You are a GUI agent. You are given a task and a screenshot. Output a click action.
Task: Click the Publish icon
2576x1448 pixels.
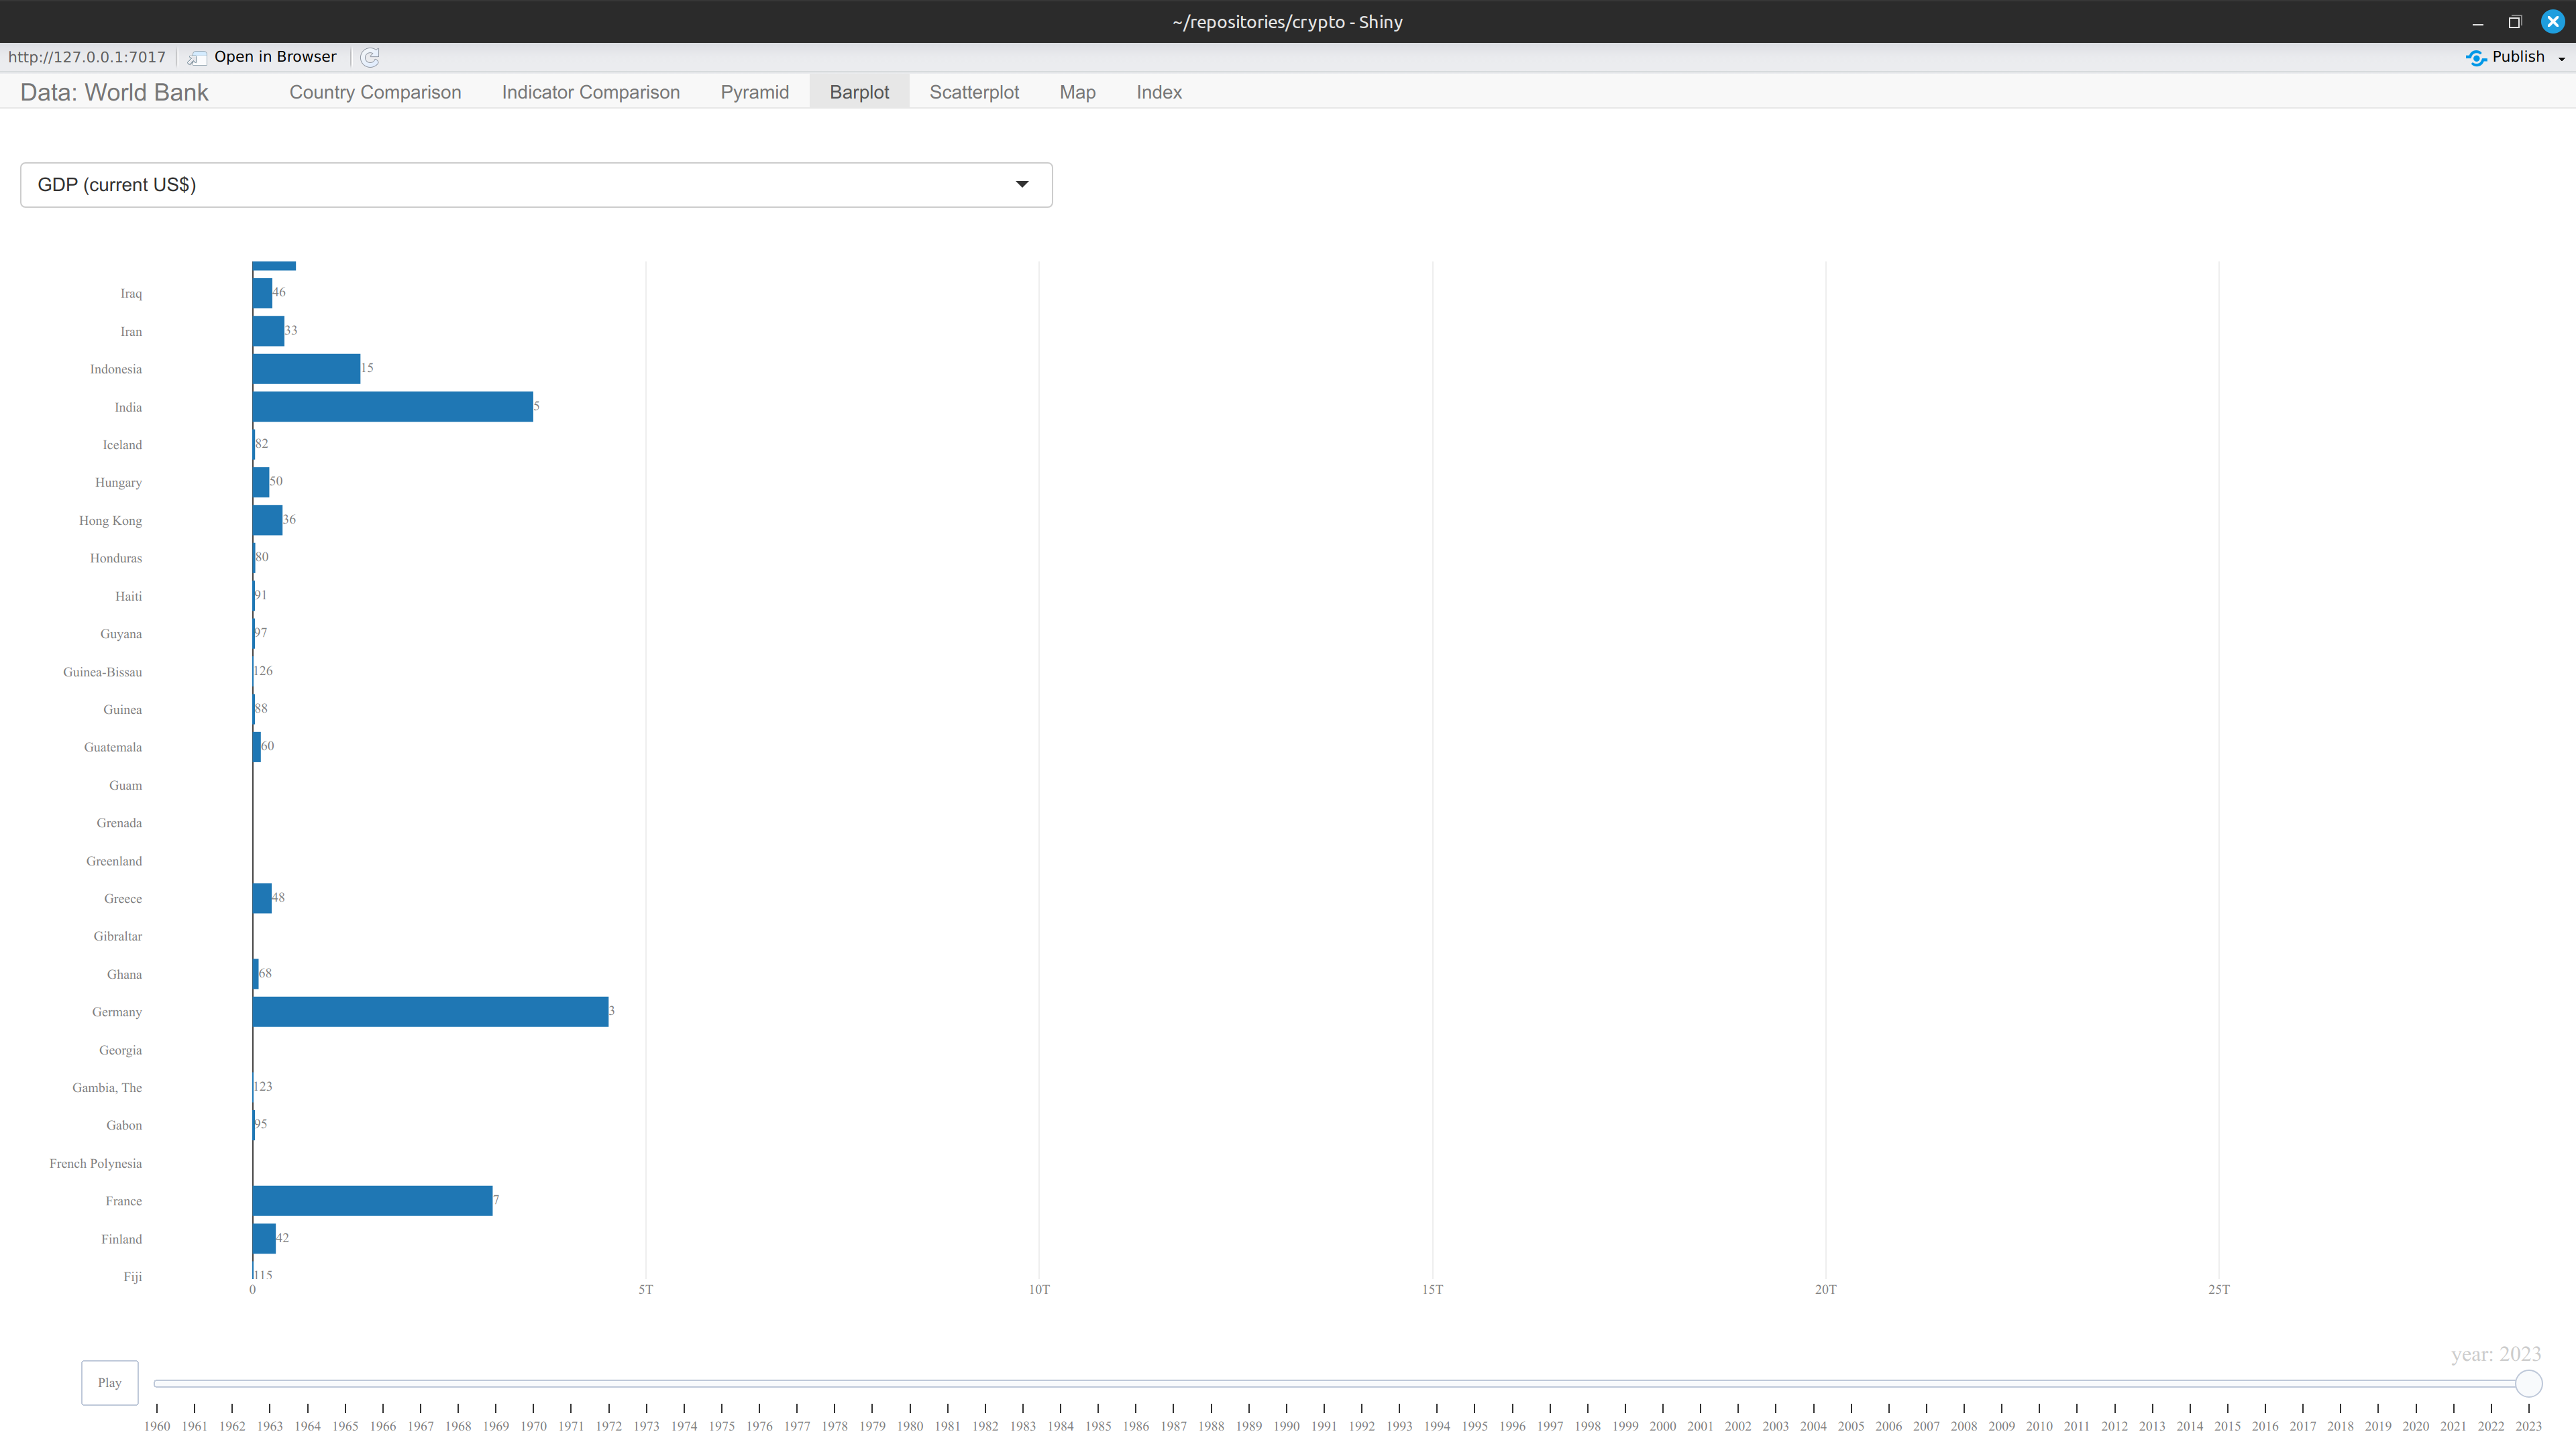pyautogui.click(x=2476, y=57)
